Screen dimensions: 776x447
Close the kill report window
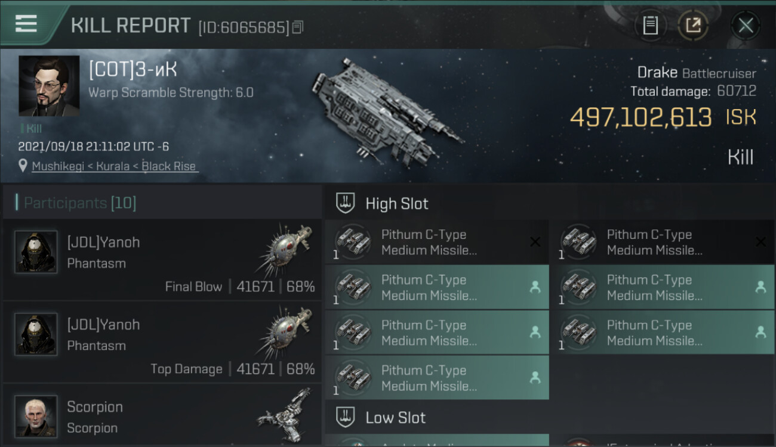(x=746, y=26)
